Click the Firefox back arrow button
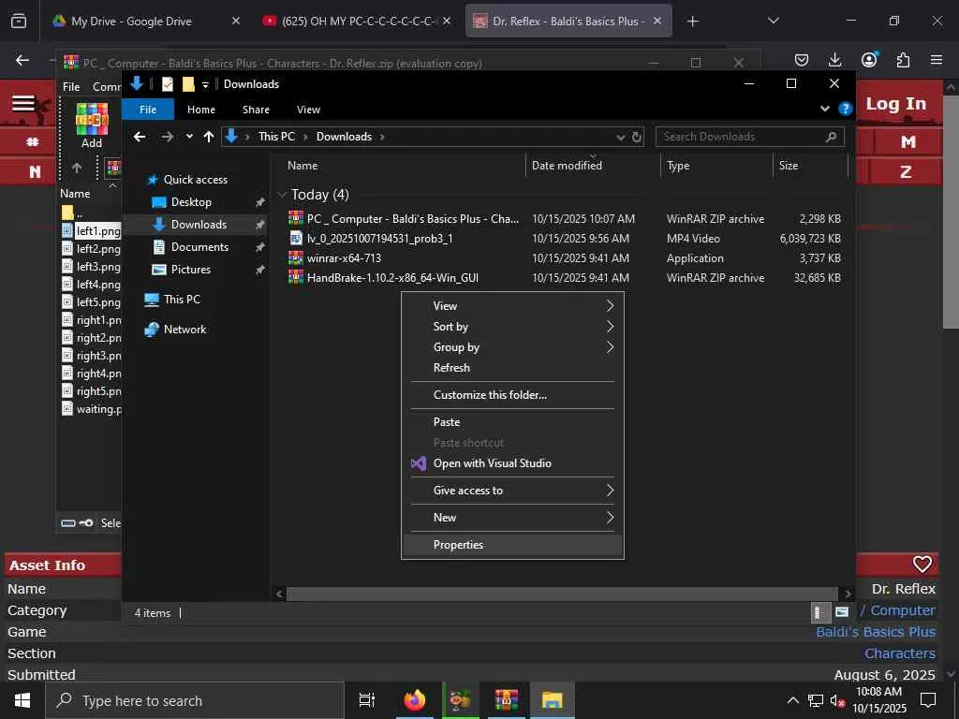The image size is (959, 719). [x=22, y=60]
